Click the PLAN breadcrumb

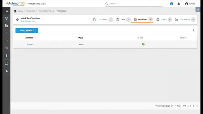coord(20,11)
